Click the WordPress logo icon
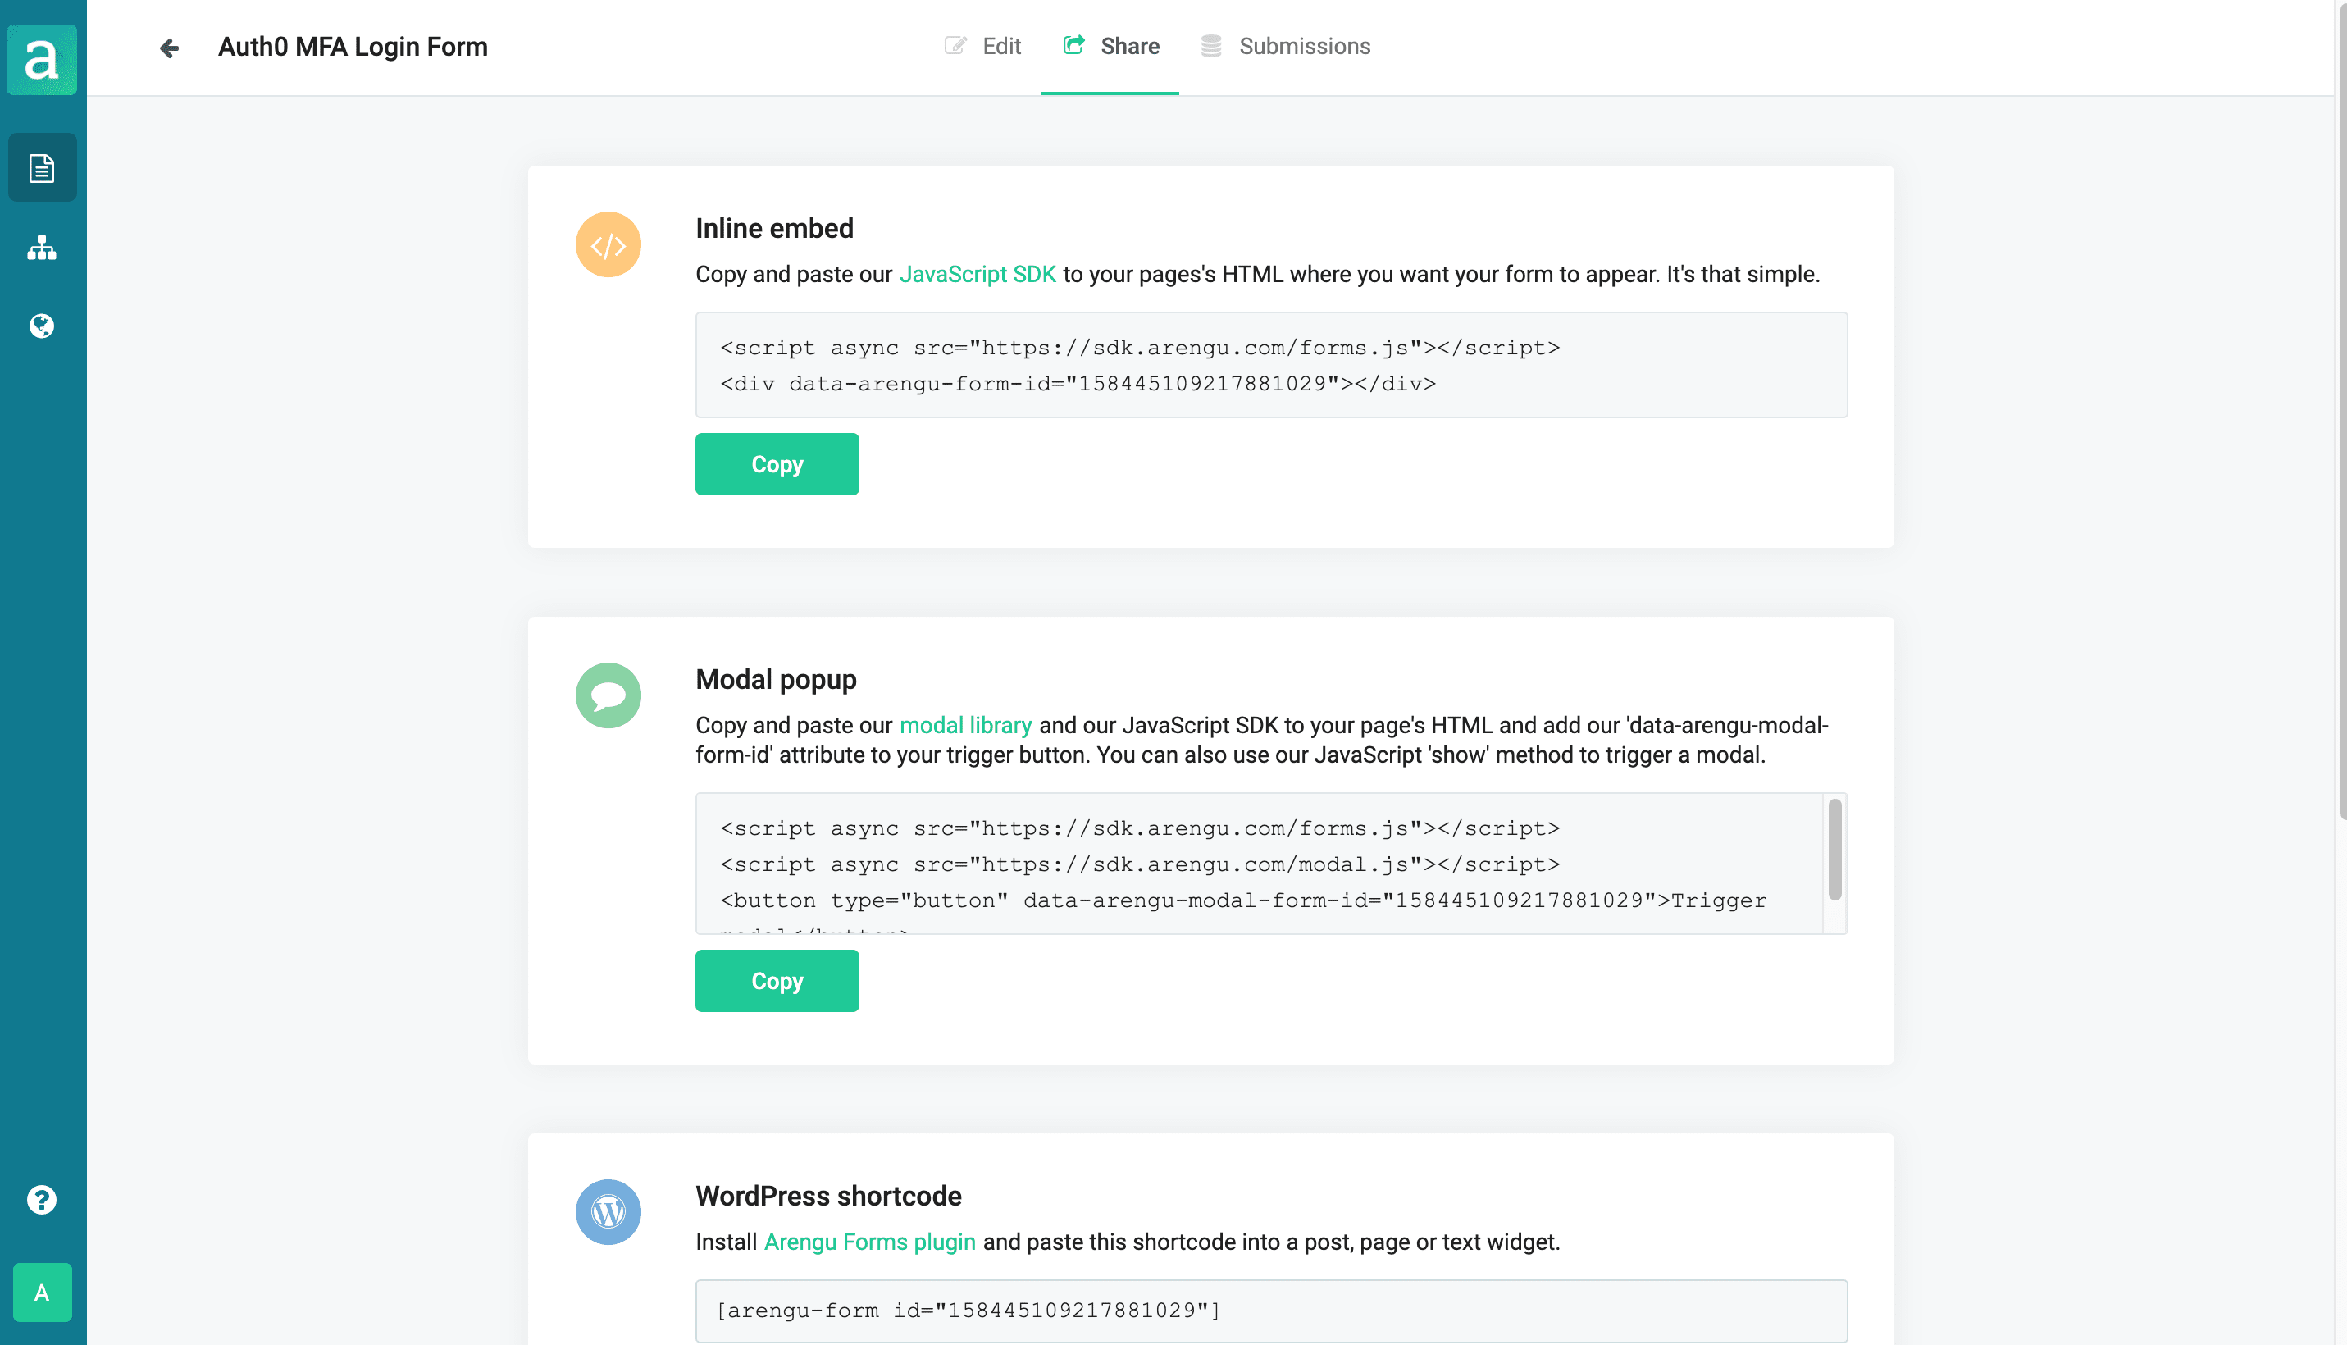This screenshot has height=1345, width=2347. tap(608, 1212)
